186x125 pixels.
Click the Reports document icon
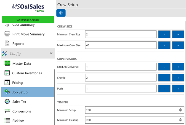tap(7, 44)
